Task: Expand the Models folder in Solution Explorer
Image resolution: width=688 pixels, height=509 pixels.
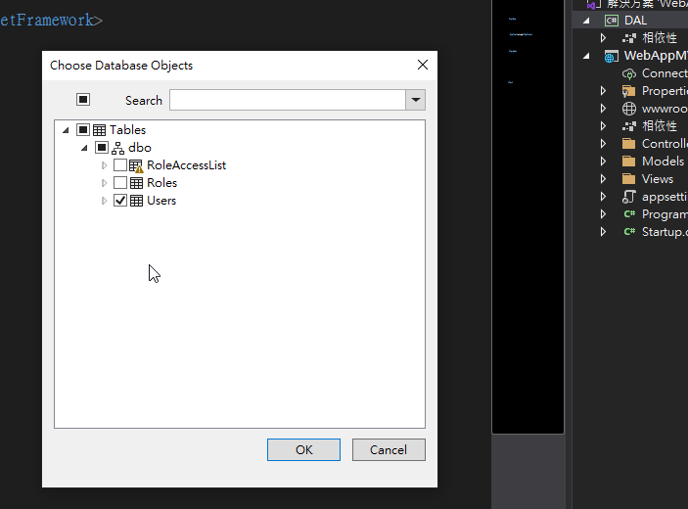Action: (603, 162)
